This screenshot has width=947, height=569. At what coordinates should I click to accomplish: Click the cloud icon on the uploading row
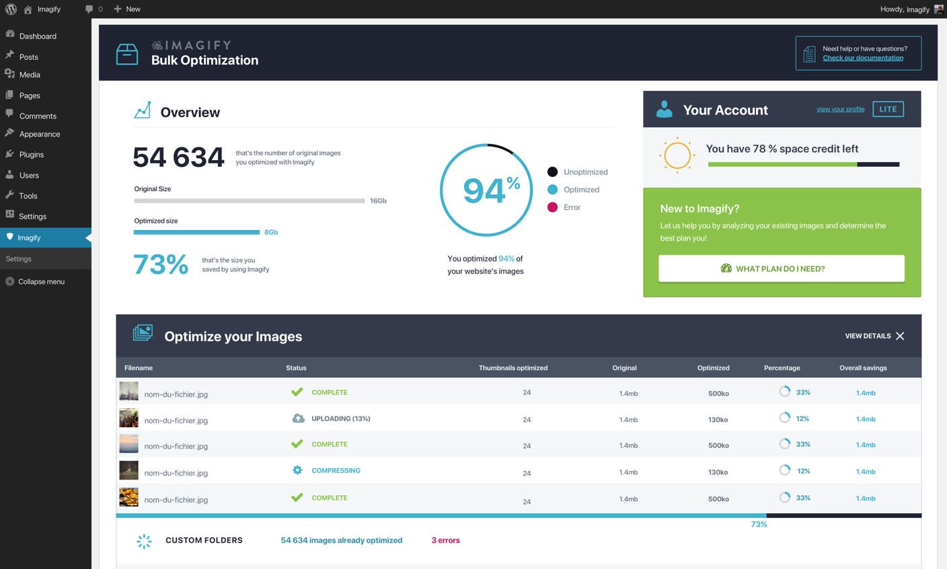tap(297, 418)
